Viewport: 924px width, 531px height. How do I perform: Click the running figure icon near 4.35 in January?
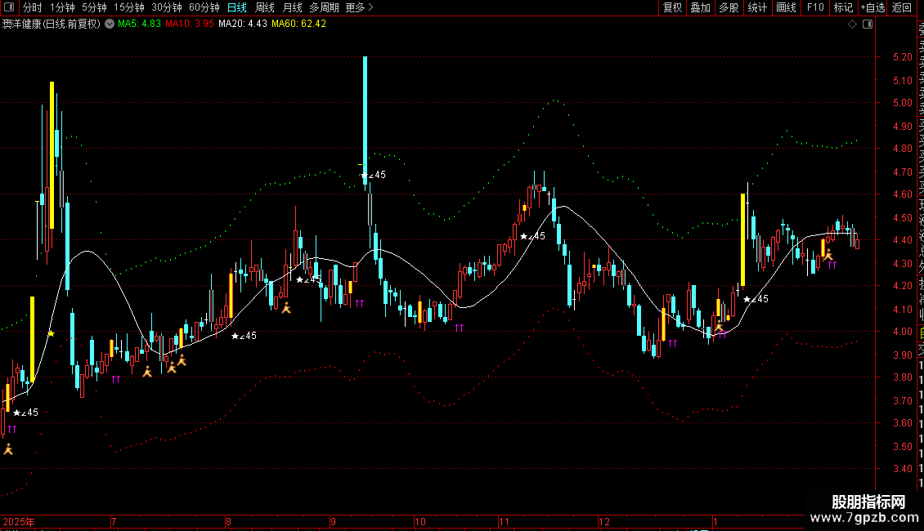[x=828, y=255]
